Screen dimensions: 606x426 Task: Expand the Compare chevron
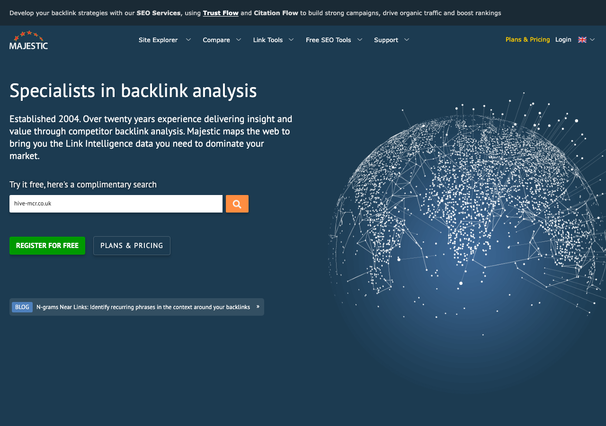(239, 40)
